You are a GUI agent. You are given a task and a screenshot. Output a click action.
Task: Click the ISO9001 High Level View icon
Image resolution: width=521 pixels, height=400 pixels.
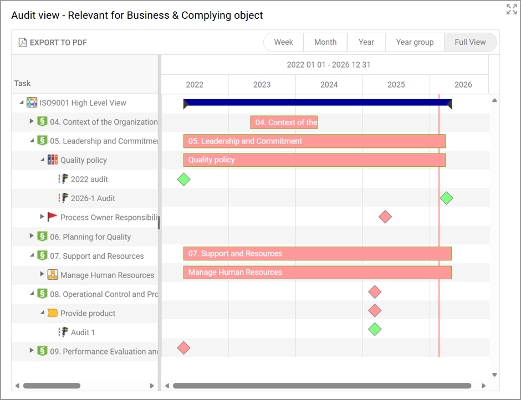(x=33, y=102)
